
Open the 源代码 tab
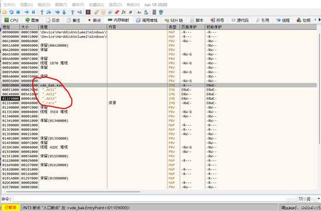coord(240,20)
